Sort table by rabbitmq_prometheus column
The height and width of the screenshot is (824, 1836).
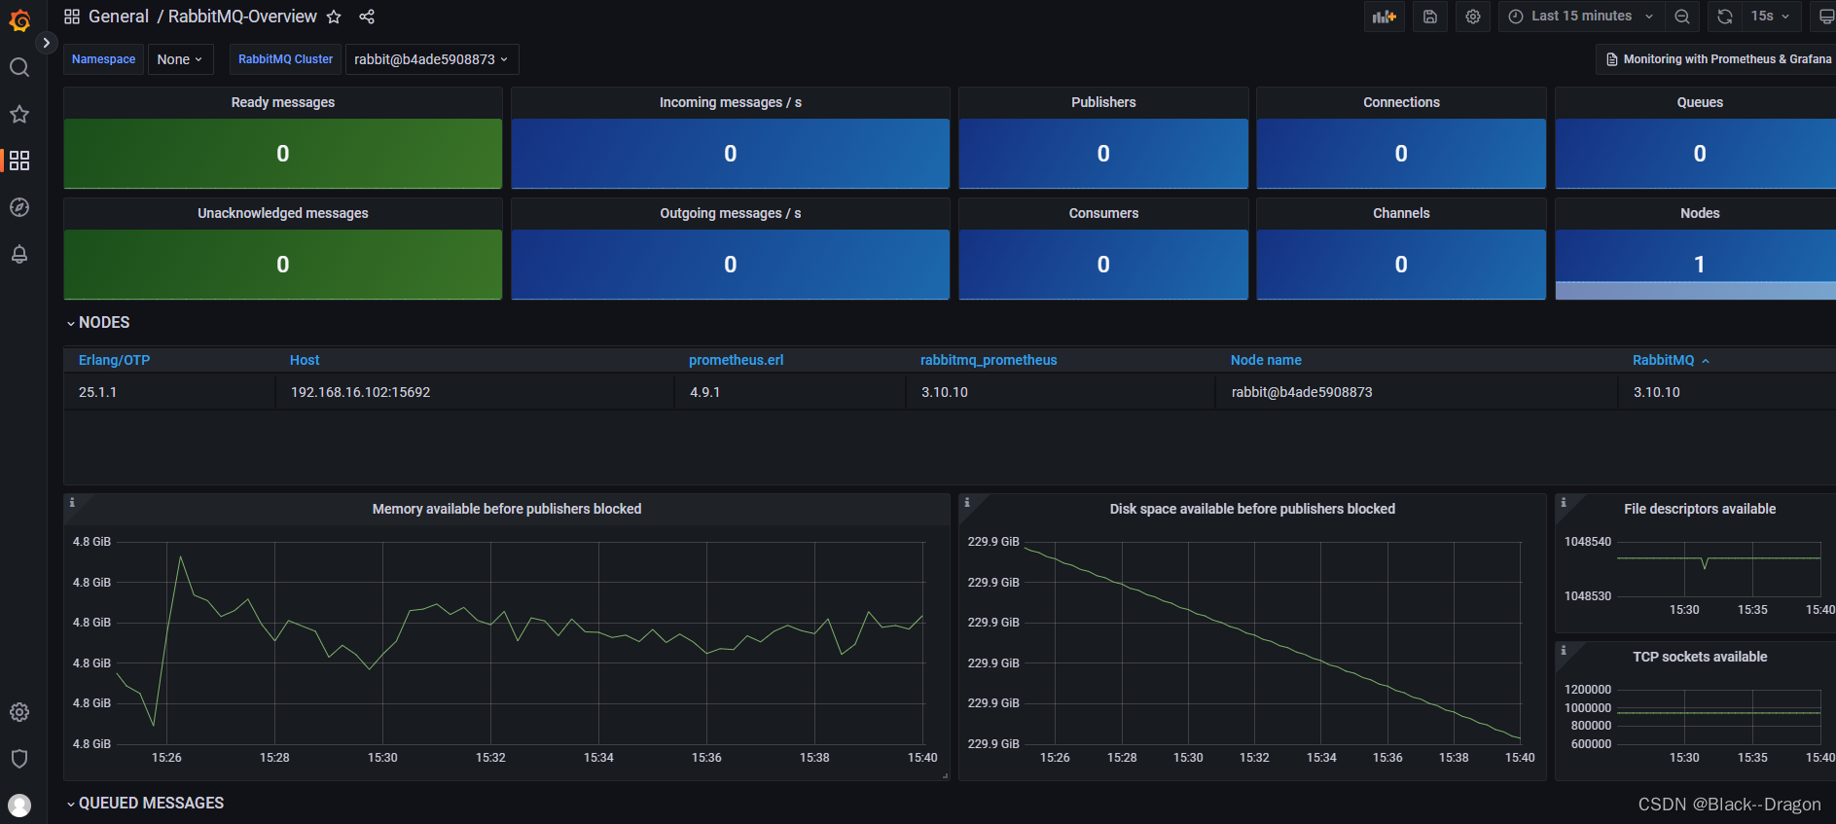point(989,360)
